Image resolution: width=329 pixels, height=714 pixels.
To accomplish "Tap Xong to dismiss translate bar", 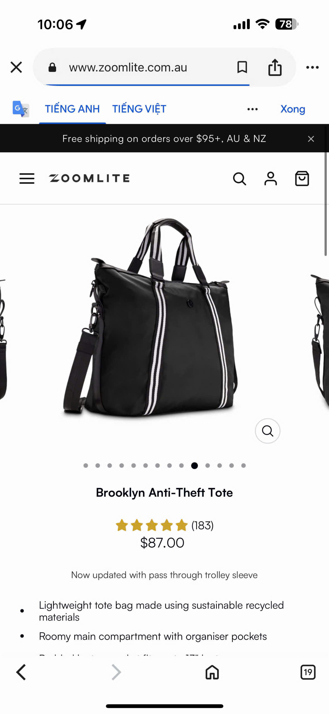I will tap(292, 109).
